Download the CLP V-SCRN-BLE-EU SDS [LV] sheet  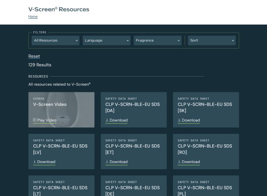[44, 162]
